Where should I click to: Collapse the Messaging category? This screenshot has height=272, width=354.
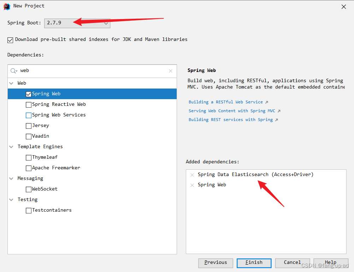(x=11, y=179)
